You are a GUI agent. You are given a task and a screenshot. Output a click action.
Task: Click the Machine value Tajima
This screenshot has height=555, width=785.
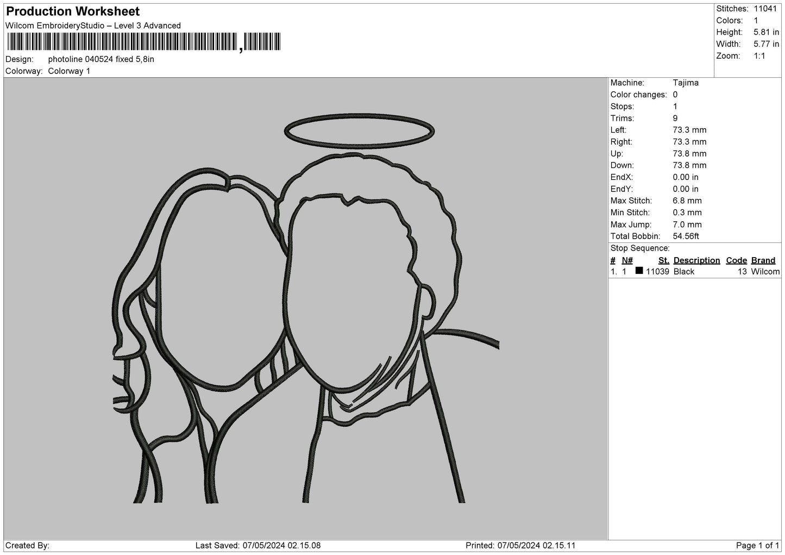686,83
